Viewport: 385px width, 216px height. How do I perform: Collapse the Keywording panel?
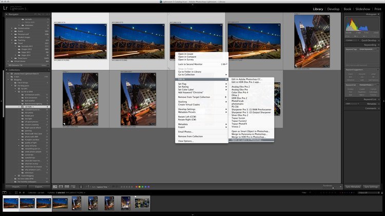point(379,45)
